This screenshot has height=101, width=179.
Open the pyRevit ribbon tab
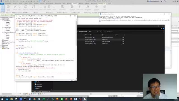pos(87,4)
